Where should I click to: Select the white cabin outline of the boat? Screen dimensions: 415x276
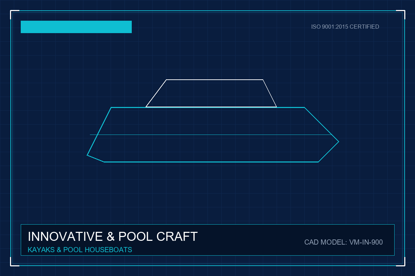coord(211,93)
